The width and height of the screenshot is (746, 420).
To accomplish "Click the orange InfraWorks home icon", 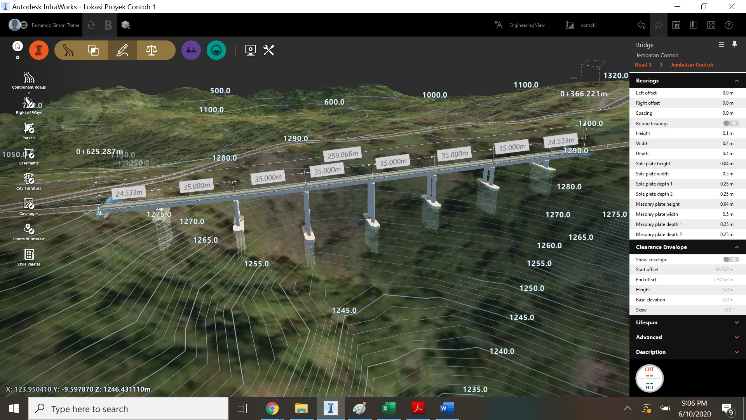I will [x=39, y=50].
